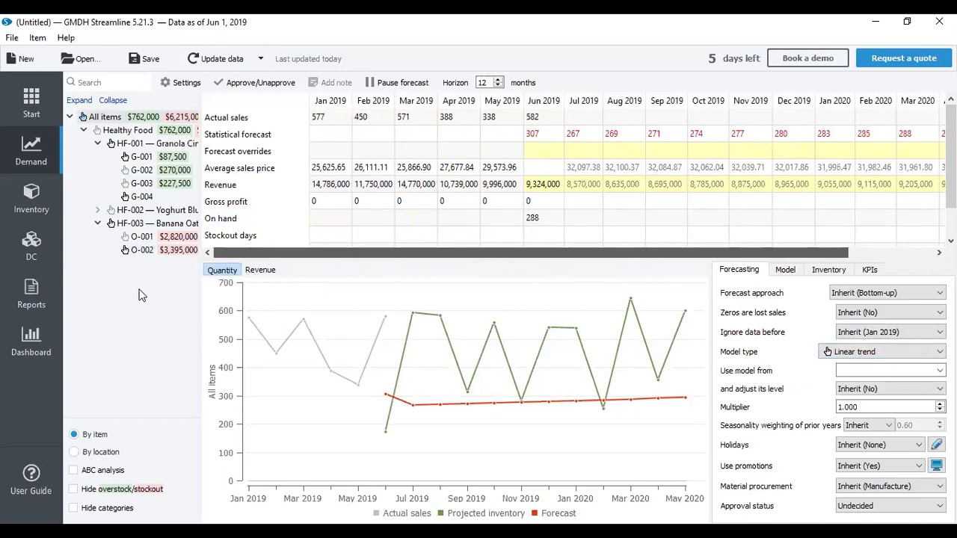Click the holidays edit pencil icon
Screen dimensions: 957x538
click(x=936, y=445)
